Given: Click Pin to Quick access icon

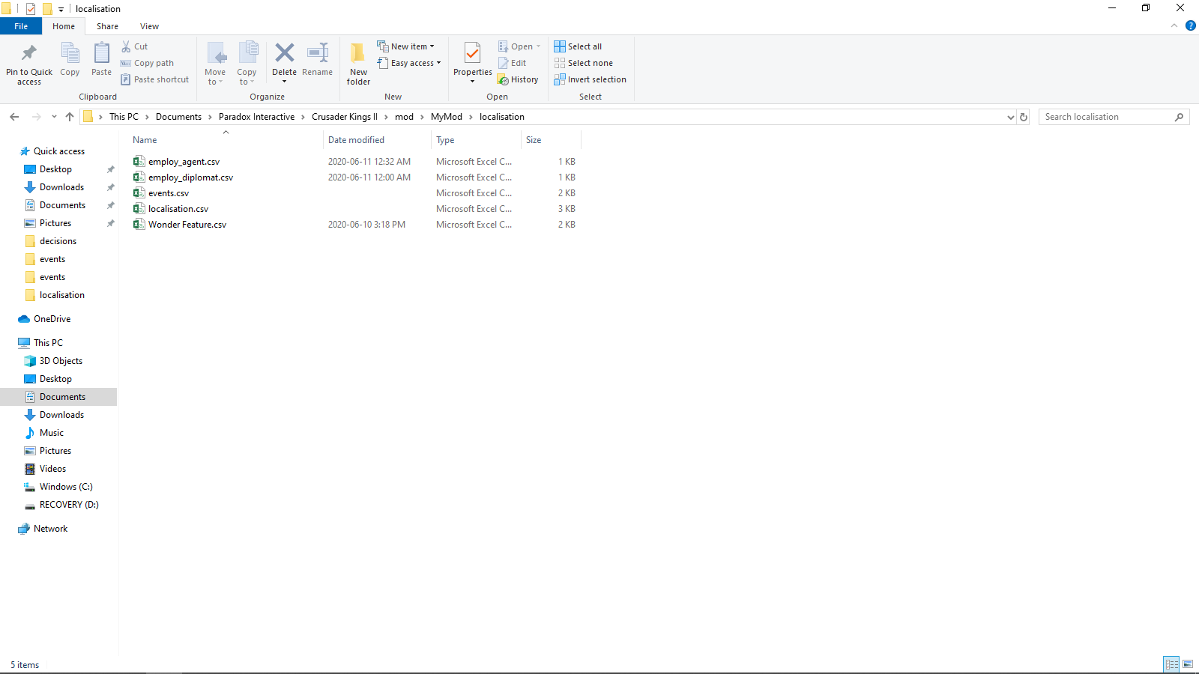Looking at the screenshot, I should click(29, 54).
